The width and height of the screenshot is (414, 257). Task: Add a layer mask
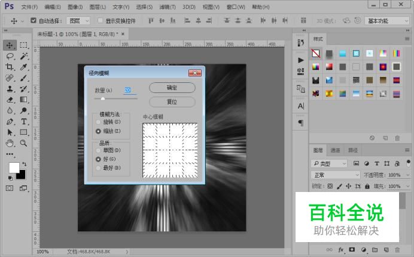tap(352, 249)
